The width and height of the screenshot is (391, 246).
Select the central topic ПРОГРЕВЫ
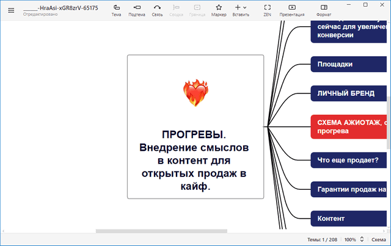pyautogui.click(x=195, y=160)
